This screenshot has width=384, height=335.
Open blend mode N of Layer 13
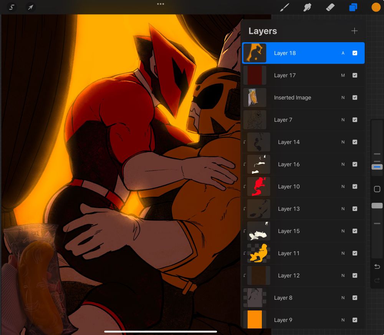343,209
